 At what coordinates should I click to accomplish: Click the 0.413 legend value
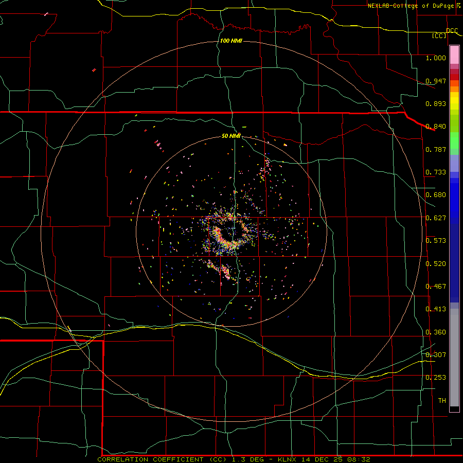(x=436, y=309)
